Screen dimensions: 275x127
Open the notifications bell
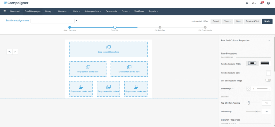coord(261,3)
